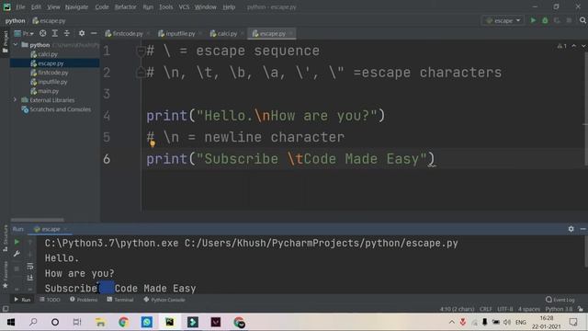Expand all in the Project panel
This screenshot has height=331, width=588.
pyautogui.click(x=55, y=33)
